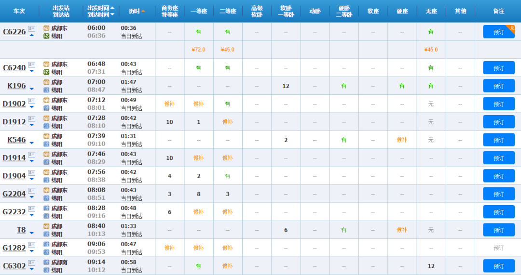Click the greyed-out 预订 for G1282

[x=499, y=248]
